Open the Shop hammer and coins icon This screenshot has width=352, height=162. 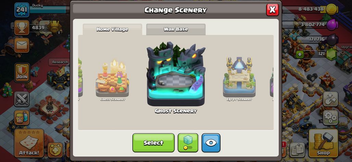coord(323,143)
